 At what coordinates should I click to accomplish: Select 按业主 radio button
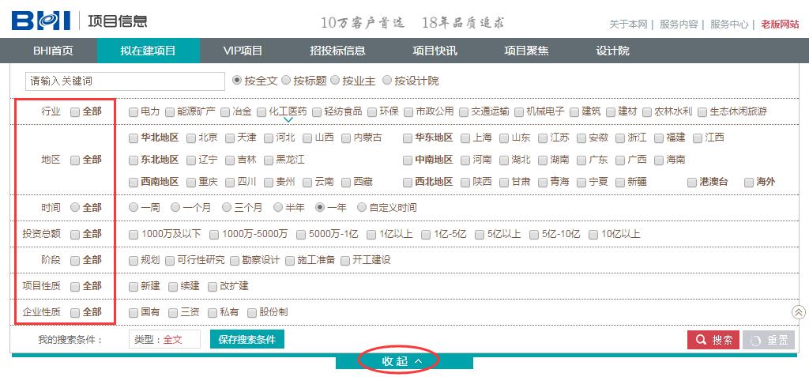point(335,81)
